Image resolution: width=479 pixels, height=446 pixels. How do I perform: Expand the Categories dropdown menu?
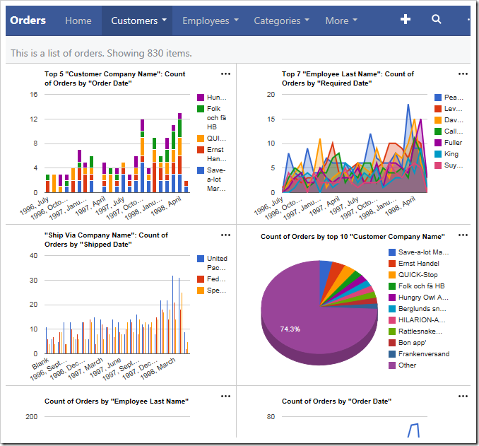pos(282,20)
